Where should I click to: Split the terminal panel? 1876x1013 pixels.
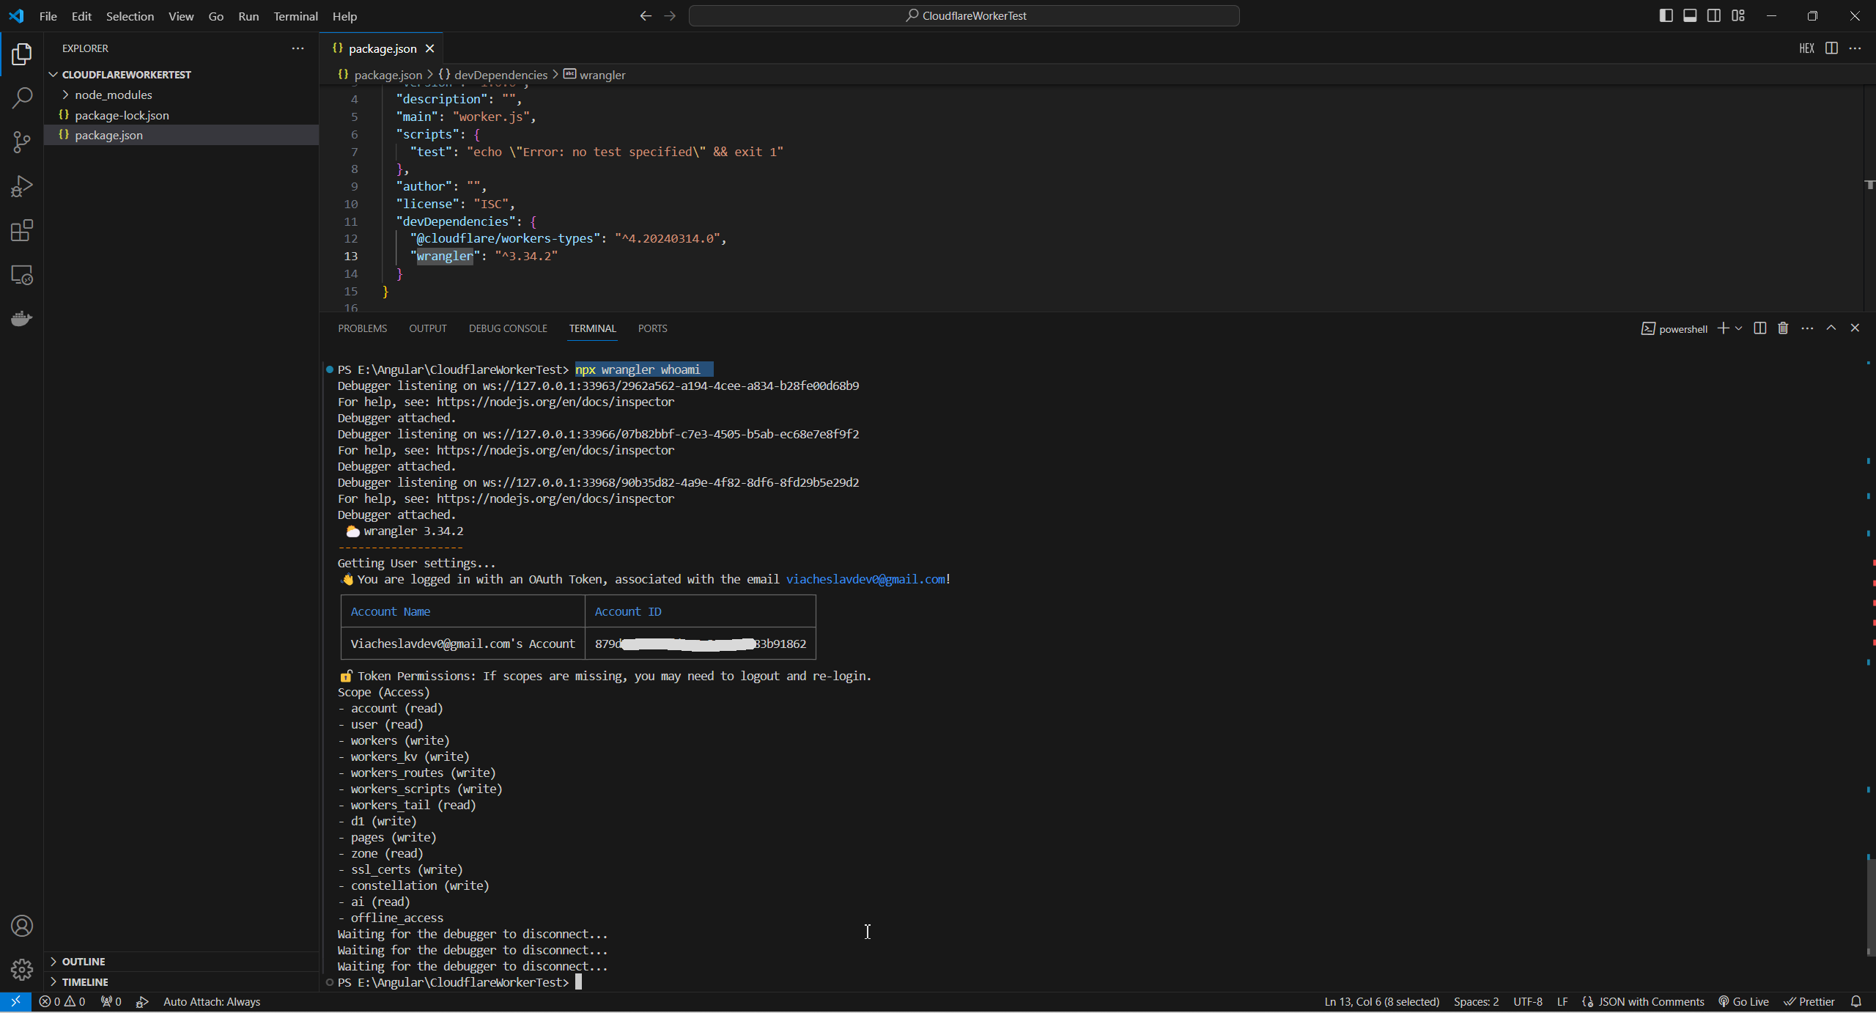[x=1759, y=328]
